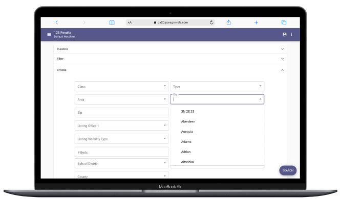Reload the page with the refresh icon

pyautogui.click(x=211, y=22)
